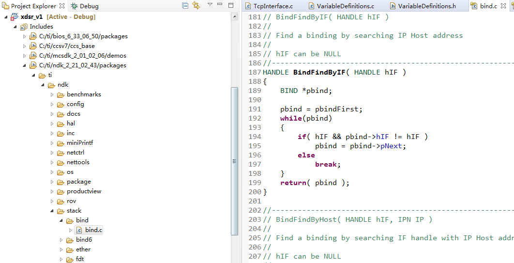Collapse the stack folder
This screenshot has height=263, width=514.
tap(52, 211)
